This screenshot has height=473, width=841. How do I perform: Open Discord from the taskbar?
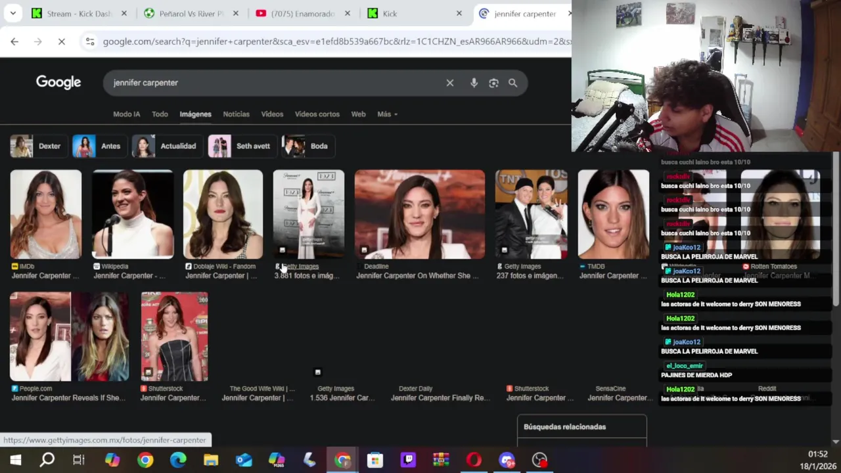507,460
